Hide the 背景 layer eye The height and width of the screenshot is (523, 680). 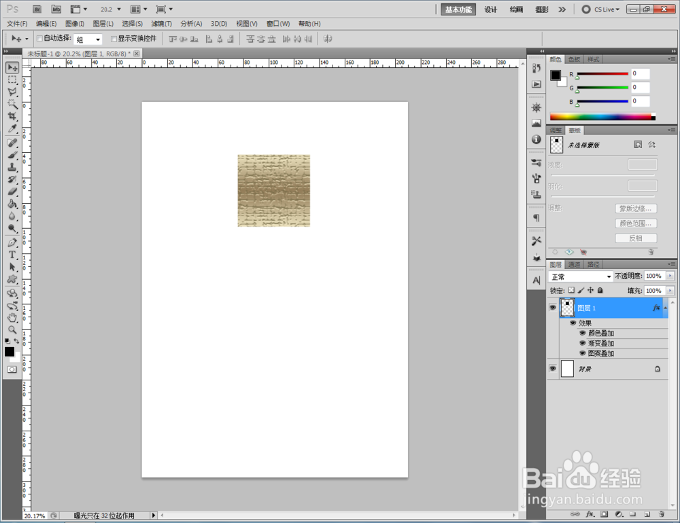(x=552, y=369)
